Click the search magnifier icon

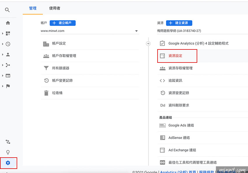click(7, 10)
